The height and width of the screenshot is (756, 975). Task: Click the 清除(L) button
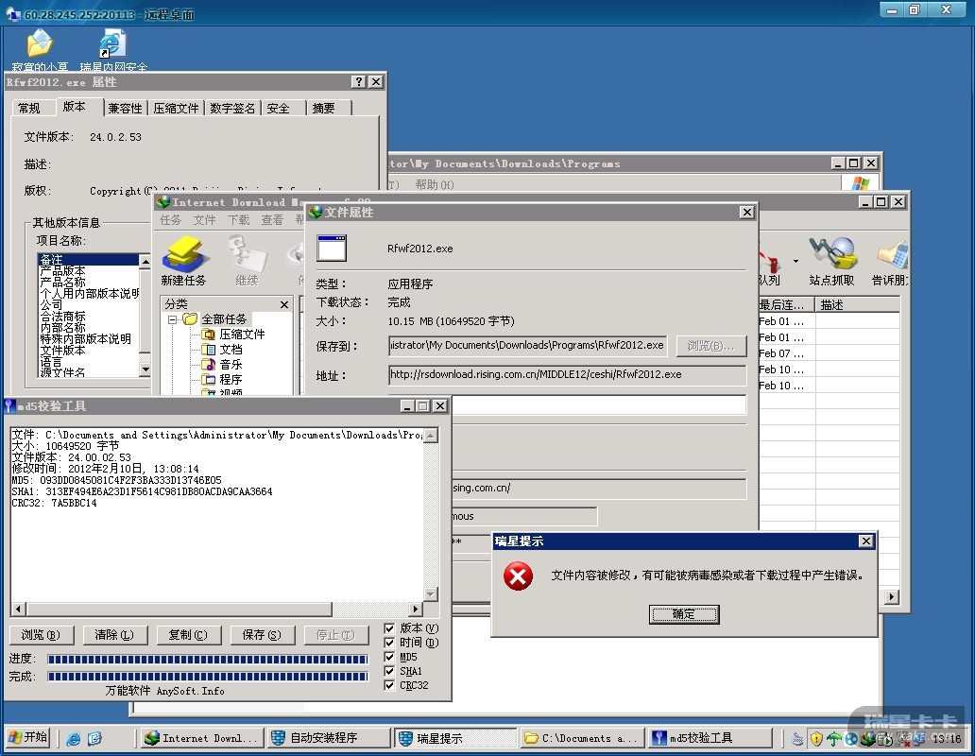pos(114,635)
